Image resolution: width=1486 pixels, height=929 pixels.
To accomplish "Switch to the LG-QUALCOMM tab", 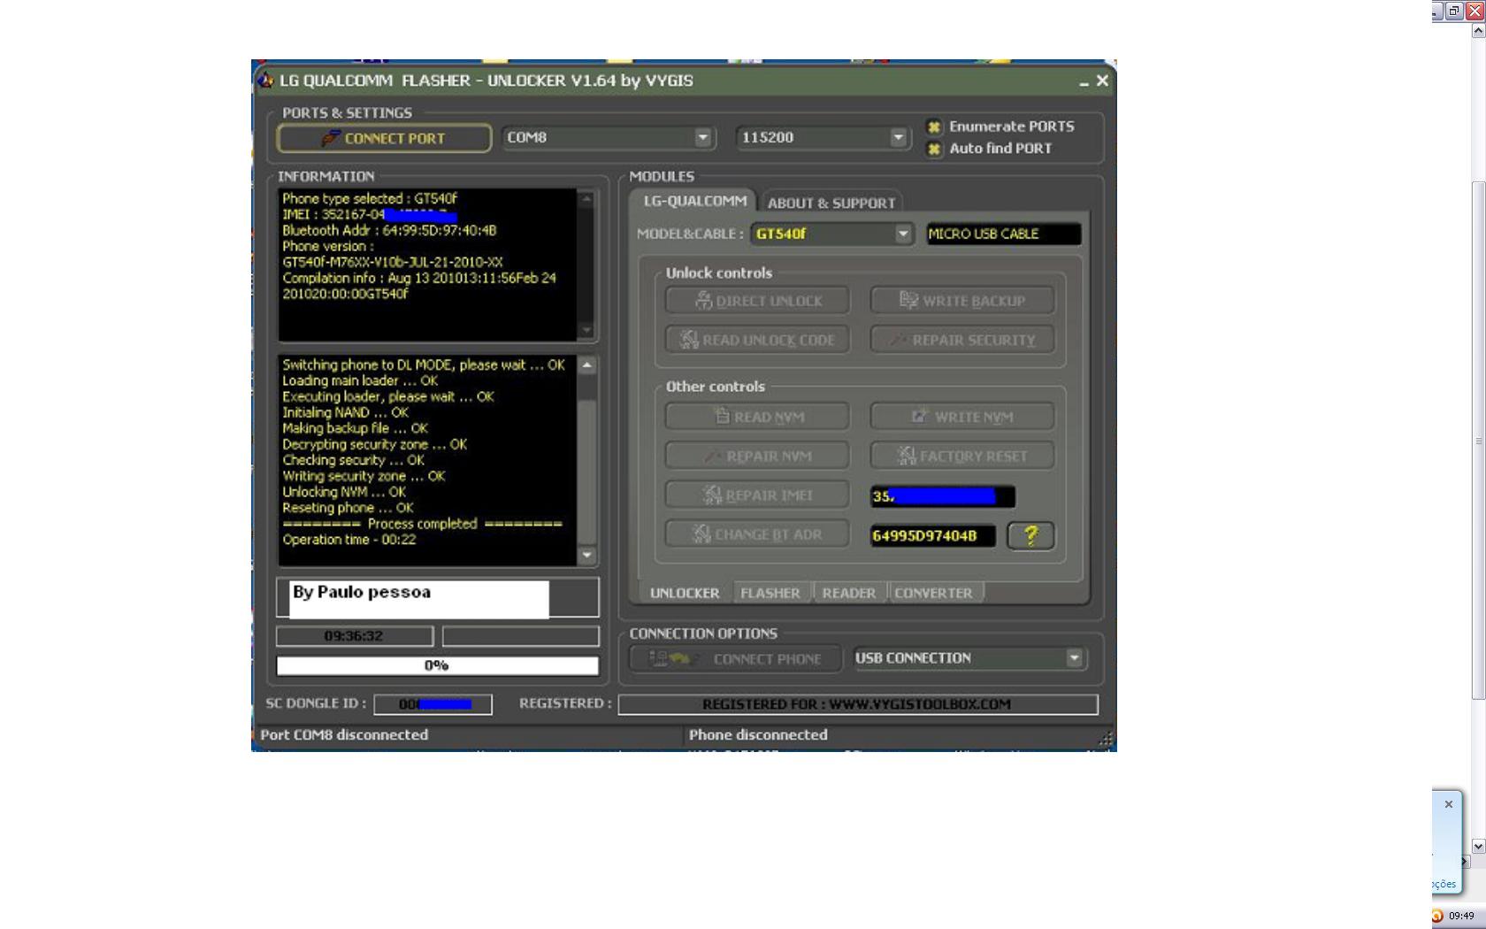I will (694, 201).
